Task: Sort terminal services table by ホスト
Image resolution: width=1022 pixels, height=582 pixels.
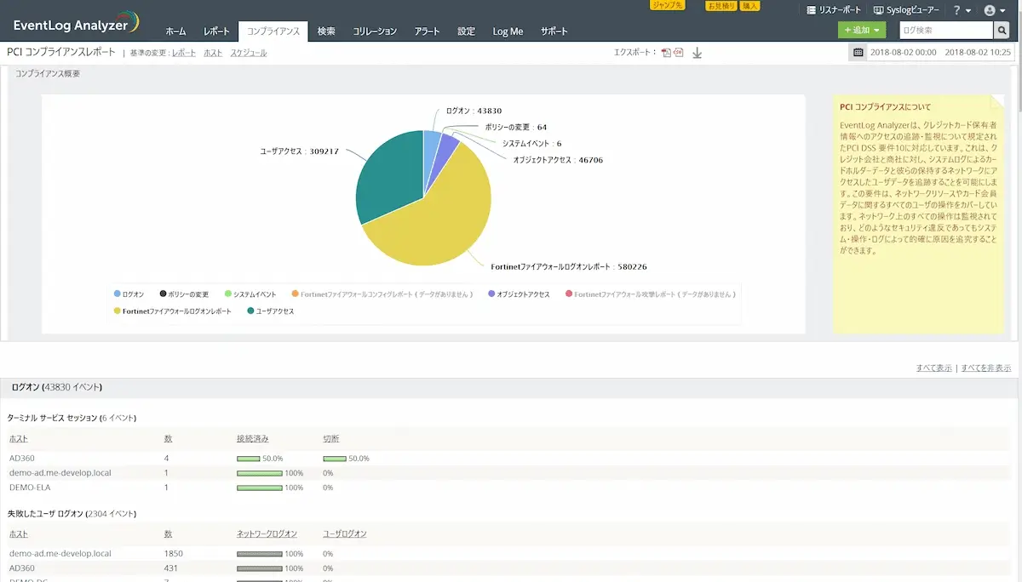Action: [19, 438]
